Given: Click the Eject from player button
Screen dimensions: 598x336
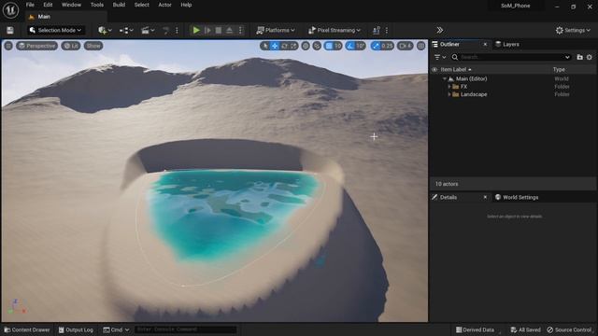Looking at the screenshot, I should tap(229, 31).
